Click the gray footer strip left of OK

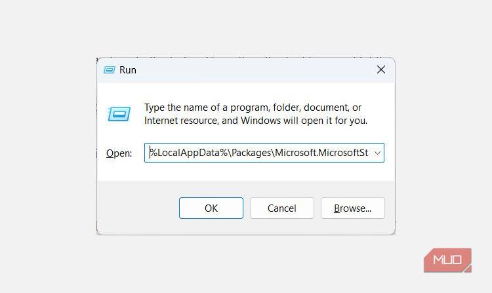coord(138,208)
